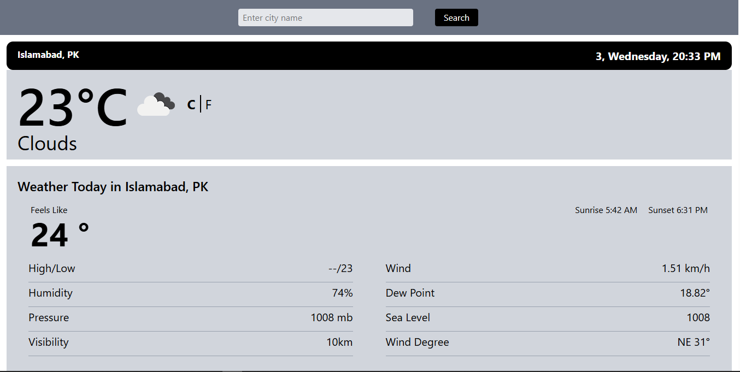Click the cloudy weather icon

pos(156,104)
